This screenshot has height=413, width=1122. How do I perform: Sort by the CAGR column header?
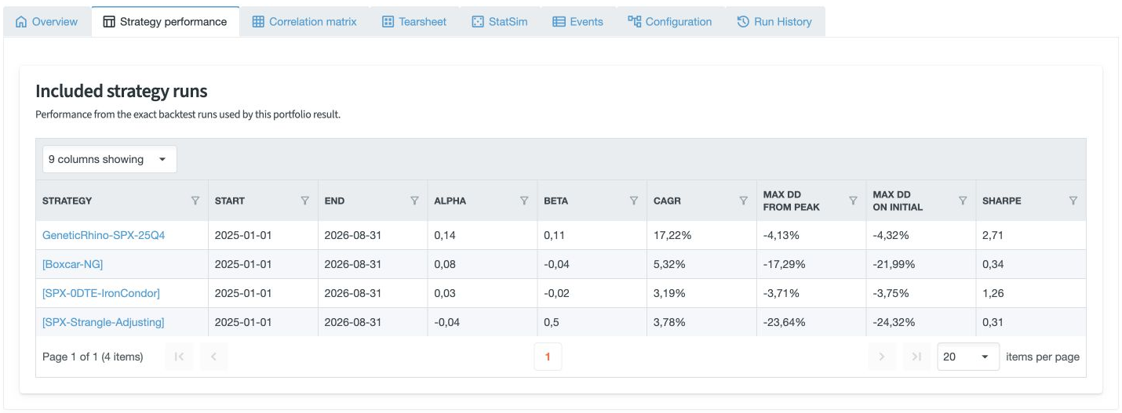point(667,201)
